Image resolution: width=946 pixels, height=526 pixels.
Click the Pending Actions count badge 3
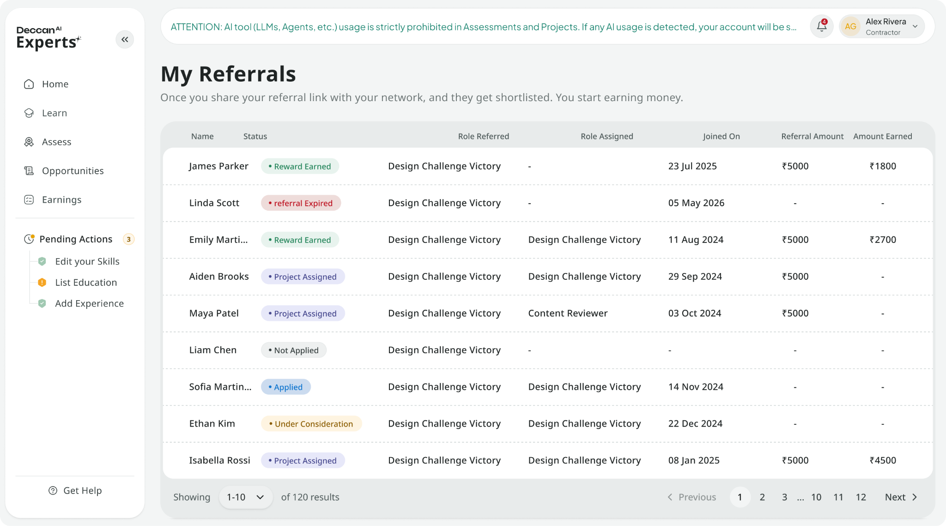128,239
